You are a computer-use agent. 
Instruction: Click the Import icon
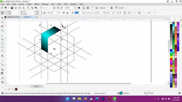pos(54,8)
